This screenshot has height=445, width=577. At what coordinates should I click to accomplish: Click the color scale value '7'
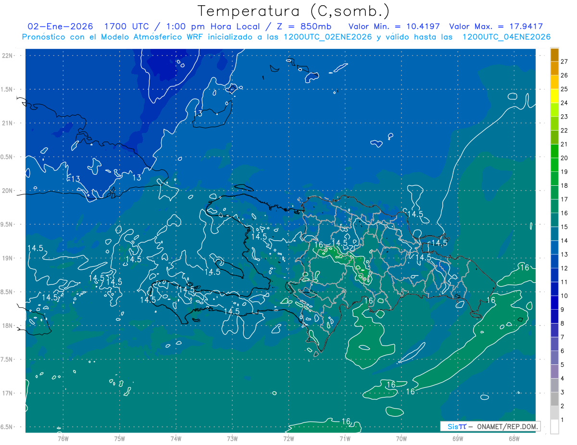563,337
